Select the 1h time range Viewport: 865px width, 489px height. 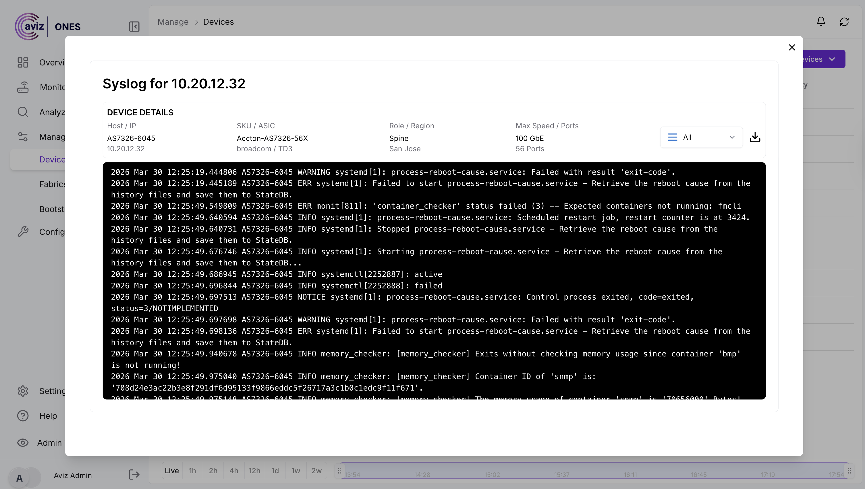click(x=192, y=471)
